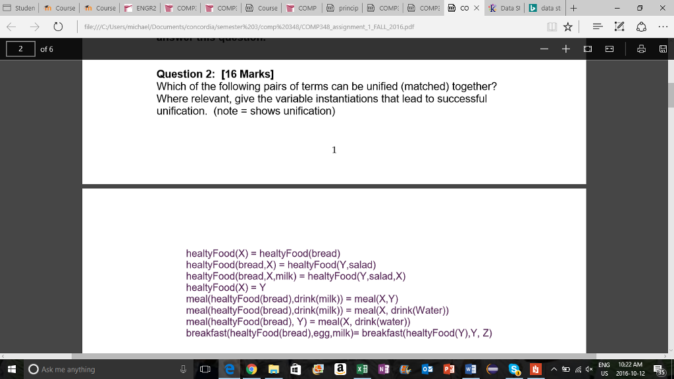Image resolution: width=674 pixels, height=379 pixels.
Task: Open Eclipse from taskbar
Action: coord(492,369)
